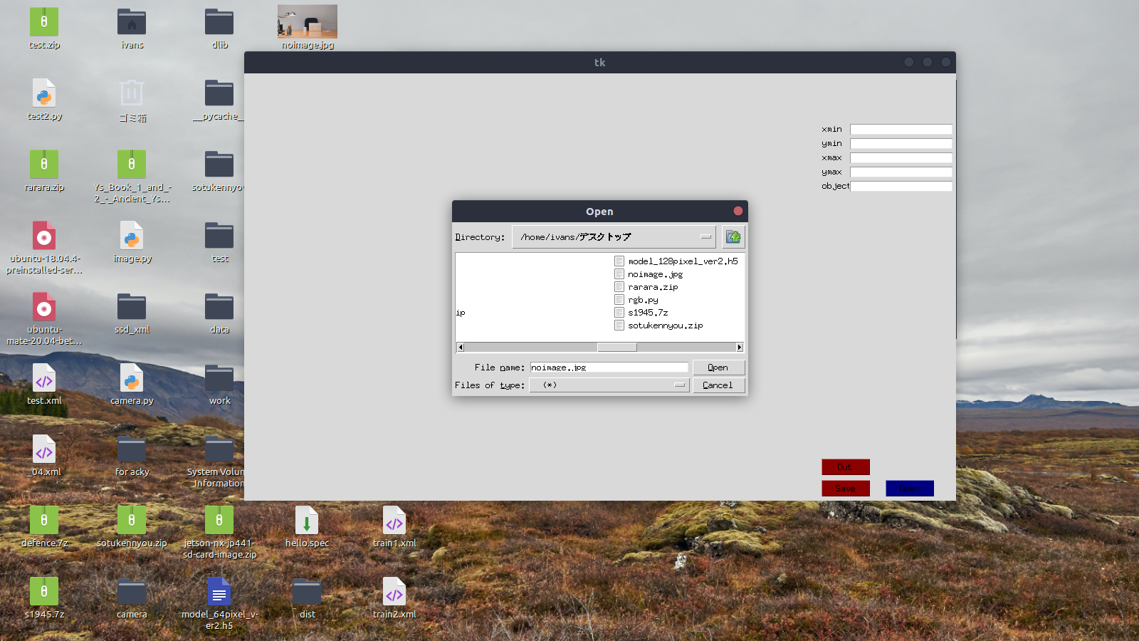Select noimage.jpg in the file list
This screenshot has width=1139, height=641.
[655, 274]
